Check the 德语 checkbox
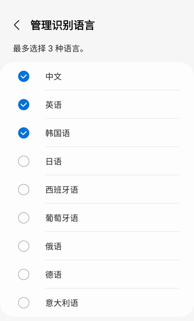The image size is (194, 321). (x=24, y=274)
